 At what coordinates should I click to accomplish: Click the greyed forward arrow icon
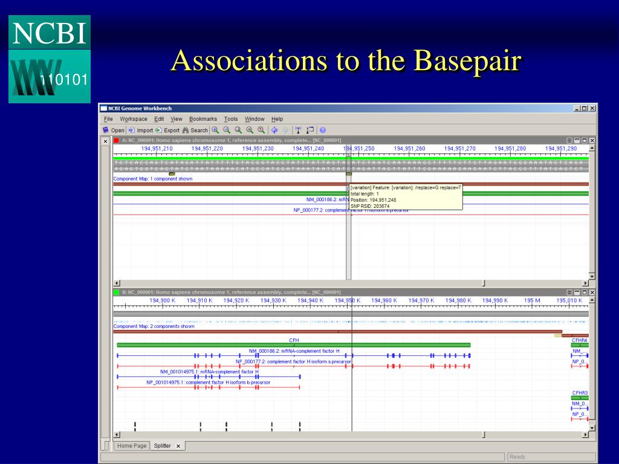pos(285,130)
